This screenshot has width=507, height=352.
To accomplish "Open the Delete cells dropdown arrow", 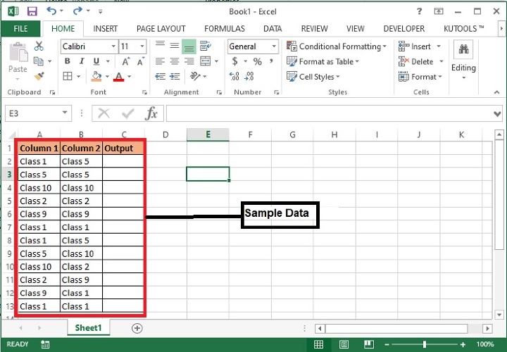I will pos(441,61).
